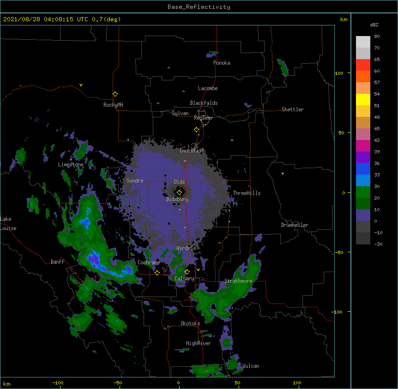Image resolution: width=398 pixels, height=389 pixels.
Task: Select the blue swatch between 36 and 33
Action: click(363, 169)
